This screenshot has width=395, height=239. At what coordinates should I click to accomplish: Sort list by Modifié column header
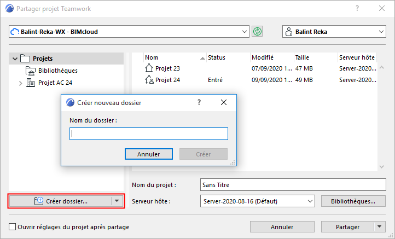(272, 57)
